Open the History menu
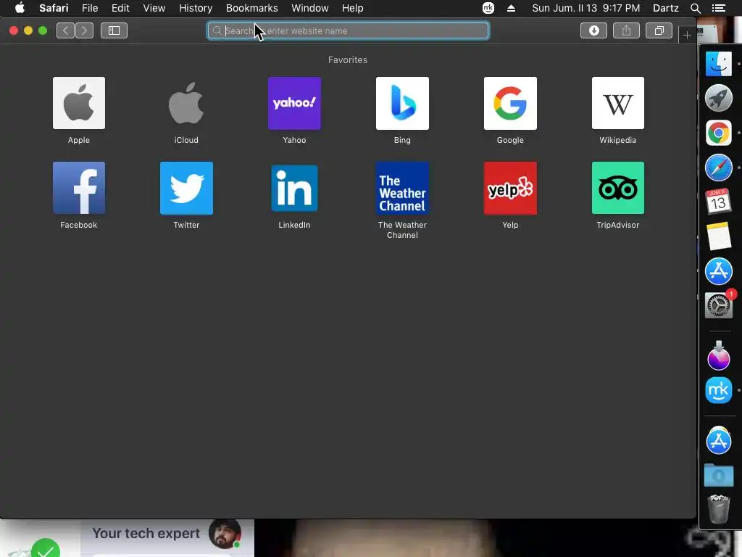The width and height of the screenshot is (742, 557). (x=196, y=8)
